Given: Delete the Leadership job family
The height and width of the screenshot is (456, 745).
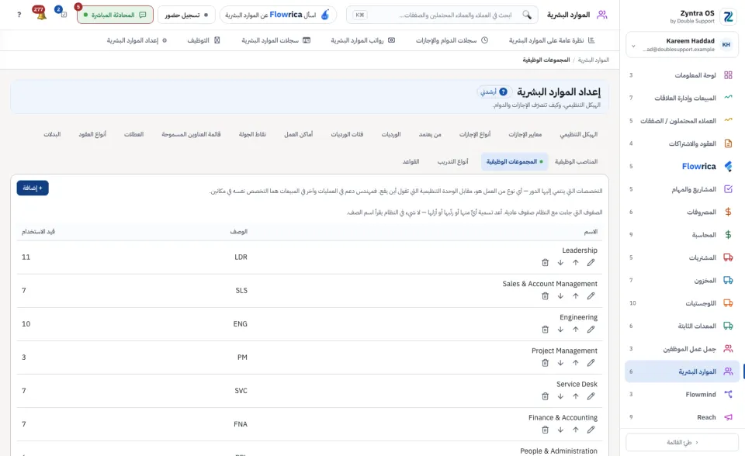Looking at the screenshot, I should click(x=545, y=263).
